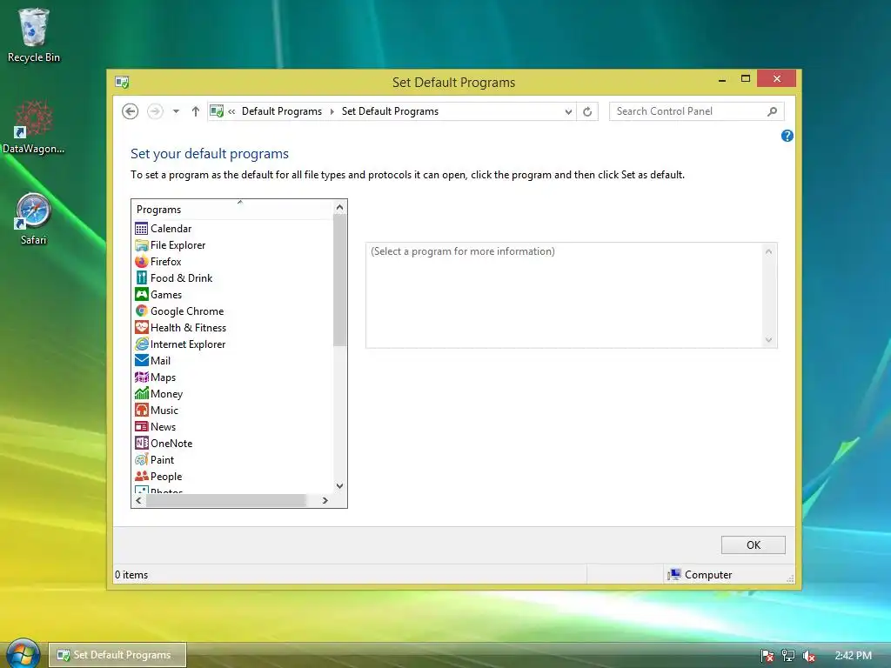Select the Paint palette icon
891x668 pixels.
tap(142, 459)
